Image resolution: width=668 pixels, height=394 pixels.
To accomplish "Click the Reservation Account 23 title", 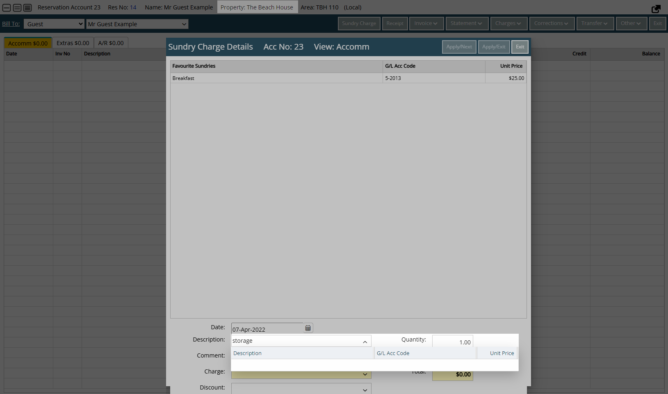I will (x=69, y=7).
